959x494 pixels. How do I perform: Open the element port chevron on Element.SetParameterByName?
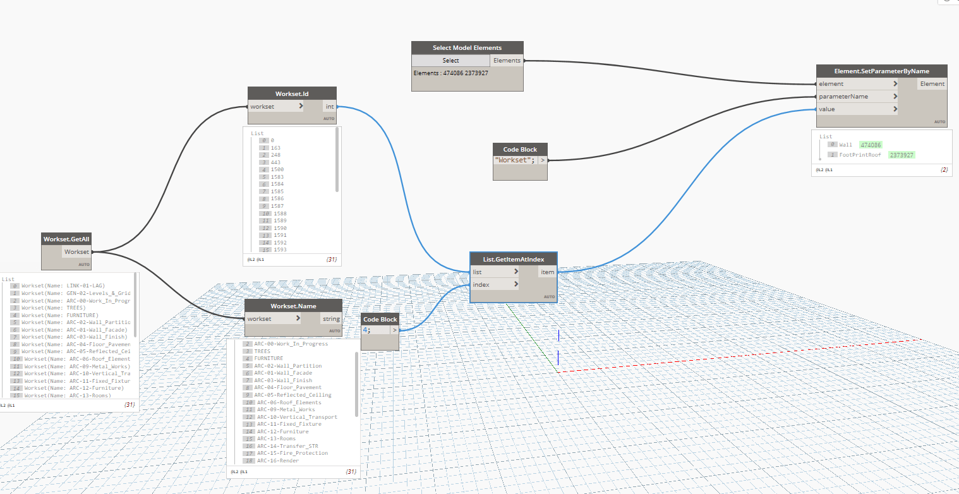click(x=896, y=83)
